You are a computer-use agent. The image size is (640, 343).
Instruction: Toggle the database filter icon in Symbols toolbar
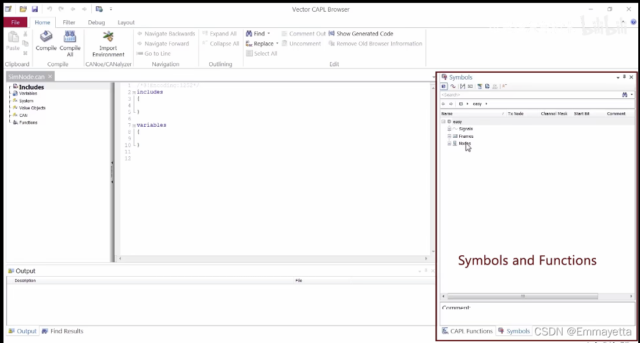(444, 86)
